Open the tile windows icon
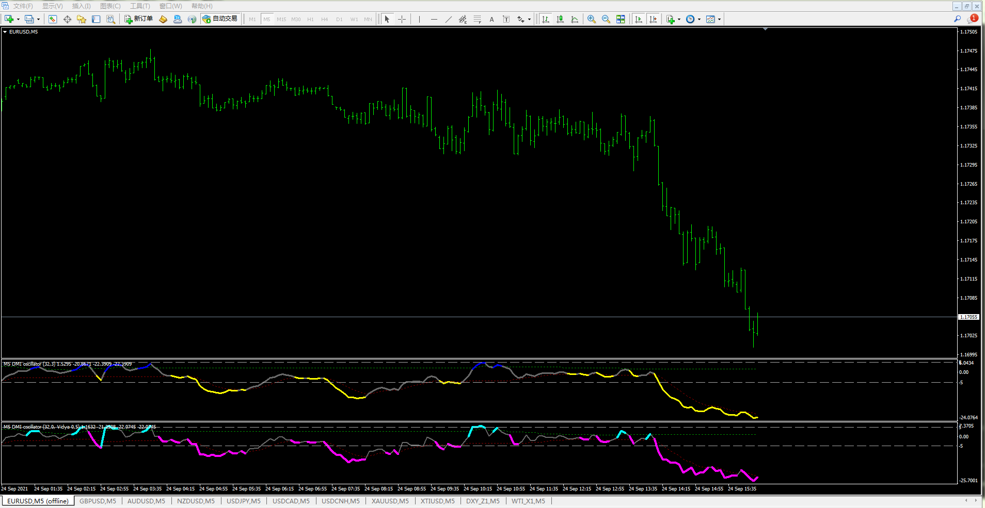This screenshot has height=508, width=985. click(x=621, y=19)
